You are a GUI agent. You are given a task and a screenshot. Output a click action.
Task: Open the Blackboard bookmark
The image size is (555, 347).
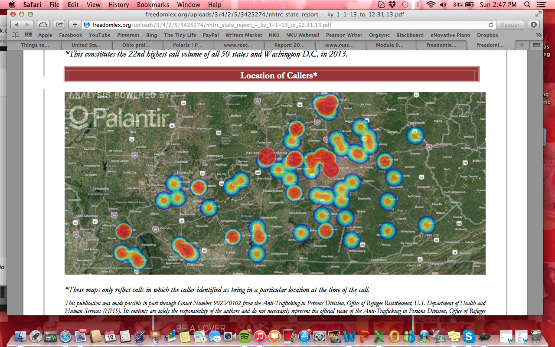410,35
